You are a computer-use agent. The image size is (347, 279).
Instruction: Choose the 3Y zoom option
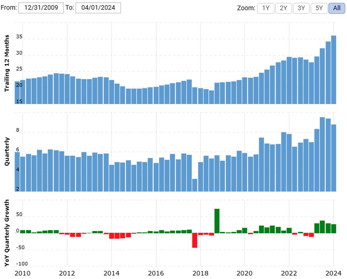click(301, 8)
